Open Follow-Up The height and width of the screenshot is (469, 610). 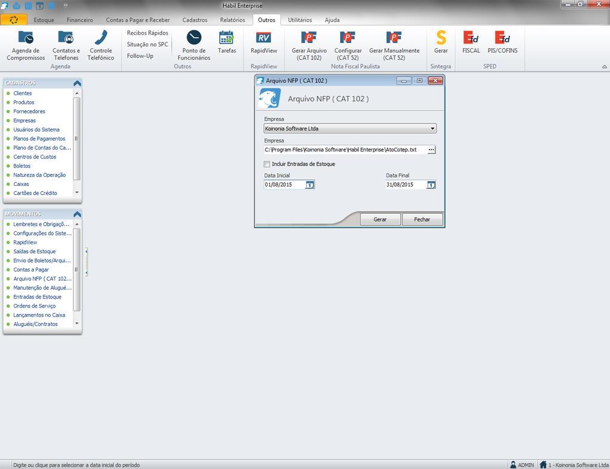140,56
